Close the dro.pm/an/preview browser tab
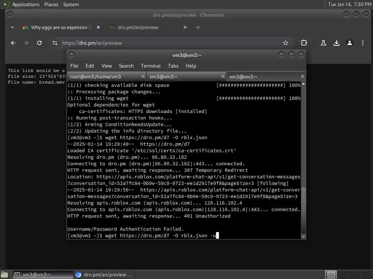Viewport: 373px width, 279px height. coord(185,27)
